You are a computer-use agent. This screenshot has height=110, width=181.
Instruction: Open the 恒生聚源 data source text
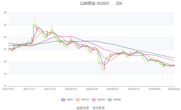[99, 108]
